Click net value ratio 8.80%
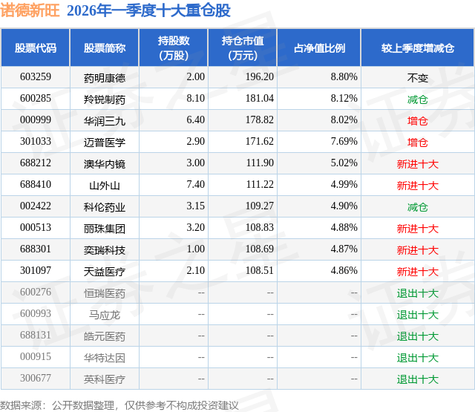The image size is (475, 412). click(x=344, y=76)
